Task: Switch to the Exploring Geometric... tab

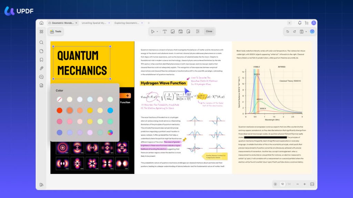Action: 127,23
